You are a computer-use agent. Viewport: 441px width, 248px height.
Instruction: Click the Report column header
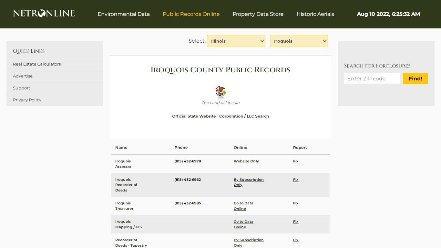(x=300, y=148)
